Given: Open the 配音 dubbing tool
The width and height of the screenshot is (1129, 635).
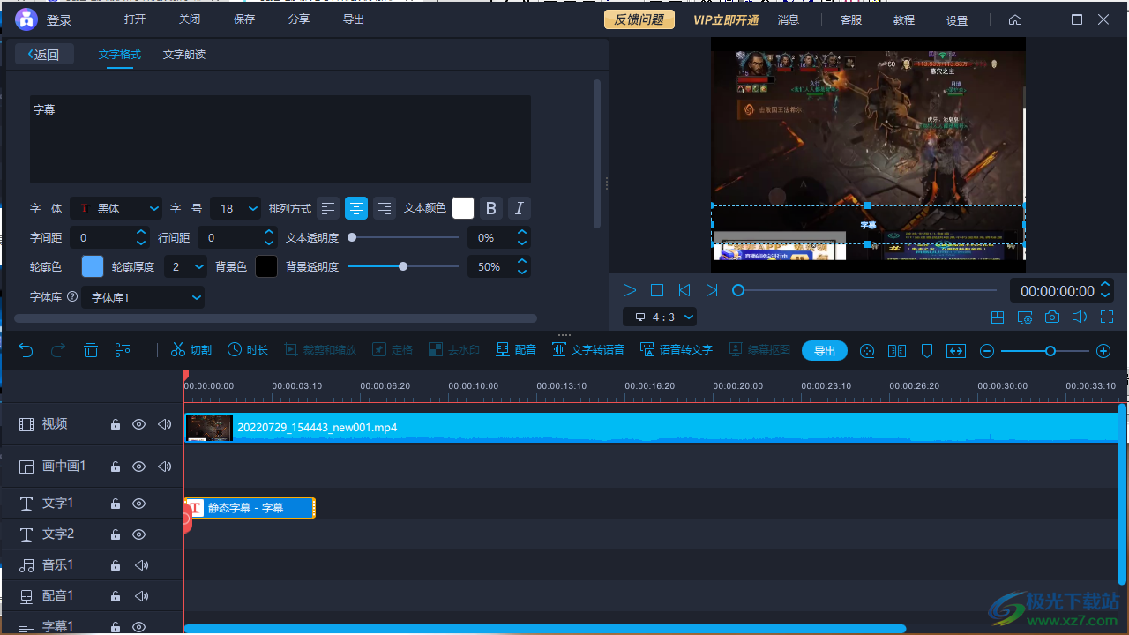Looking at the screenshot, I should click(x=516, y=350).
